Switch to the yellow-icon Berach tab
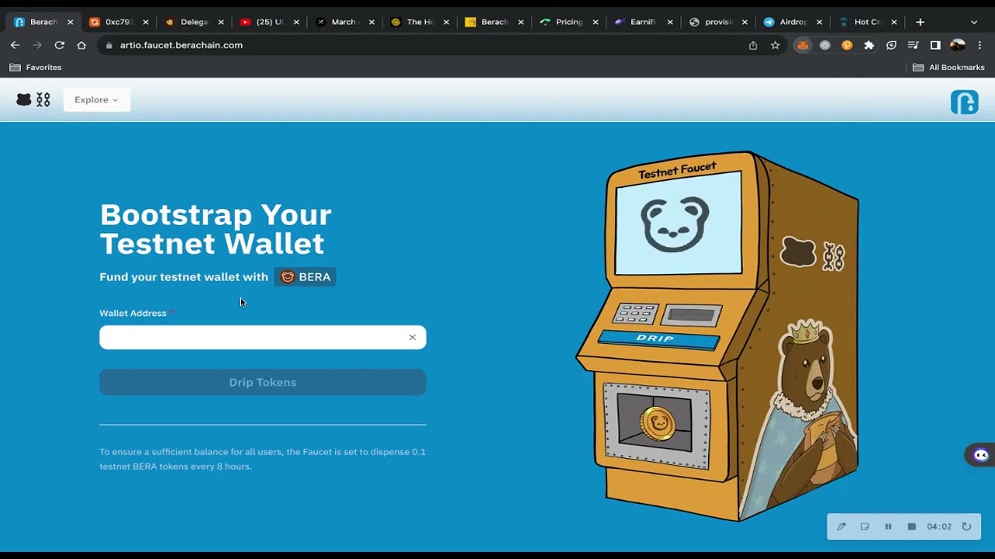 coord(494,22)
